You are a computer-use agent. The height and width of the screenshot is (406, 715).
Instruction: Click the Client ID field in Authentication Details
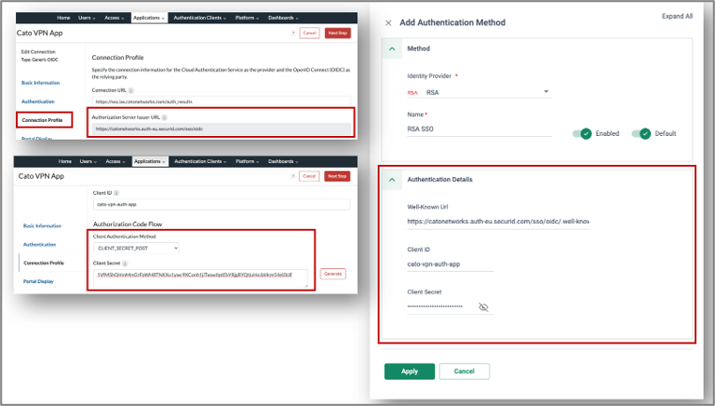[x=450, y=264]
